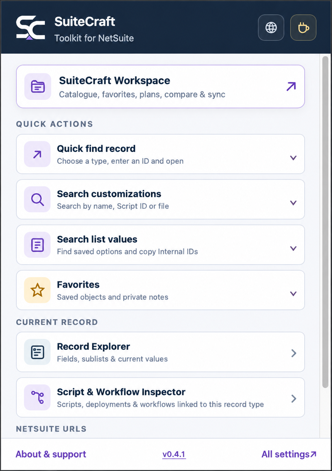Open the All settings link
Image resolution: width=332 pixels, height=471 pixels.
[x=289, y=454]
